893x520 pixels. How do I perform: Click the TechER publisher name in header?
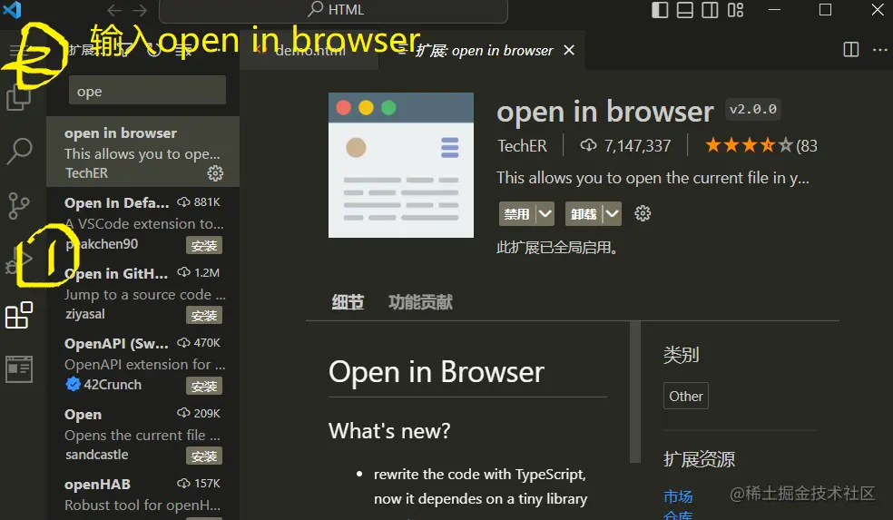[x=522, y=146]
